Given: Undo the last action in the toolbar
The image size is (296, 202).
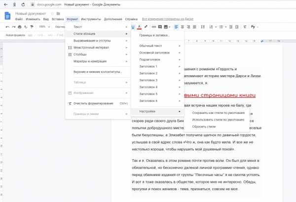Looking at the screenshot, I should 7,27.
